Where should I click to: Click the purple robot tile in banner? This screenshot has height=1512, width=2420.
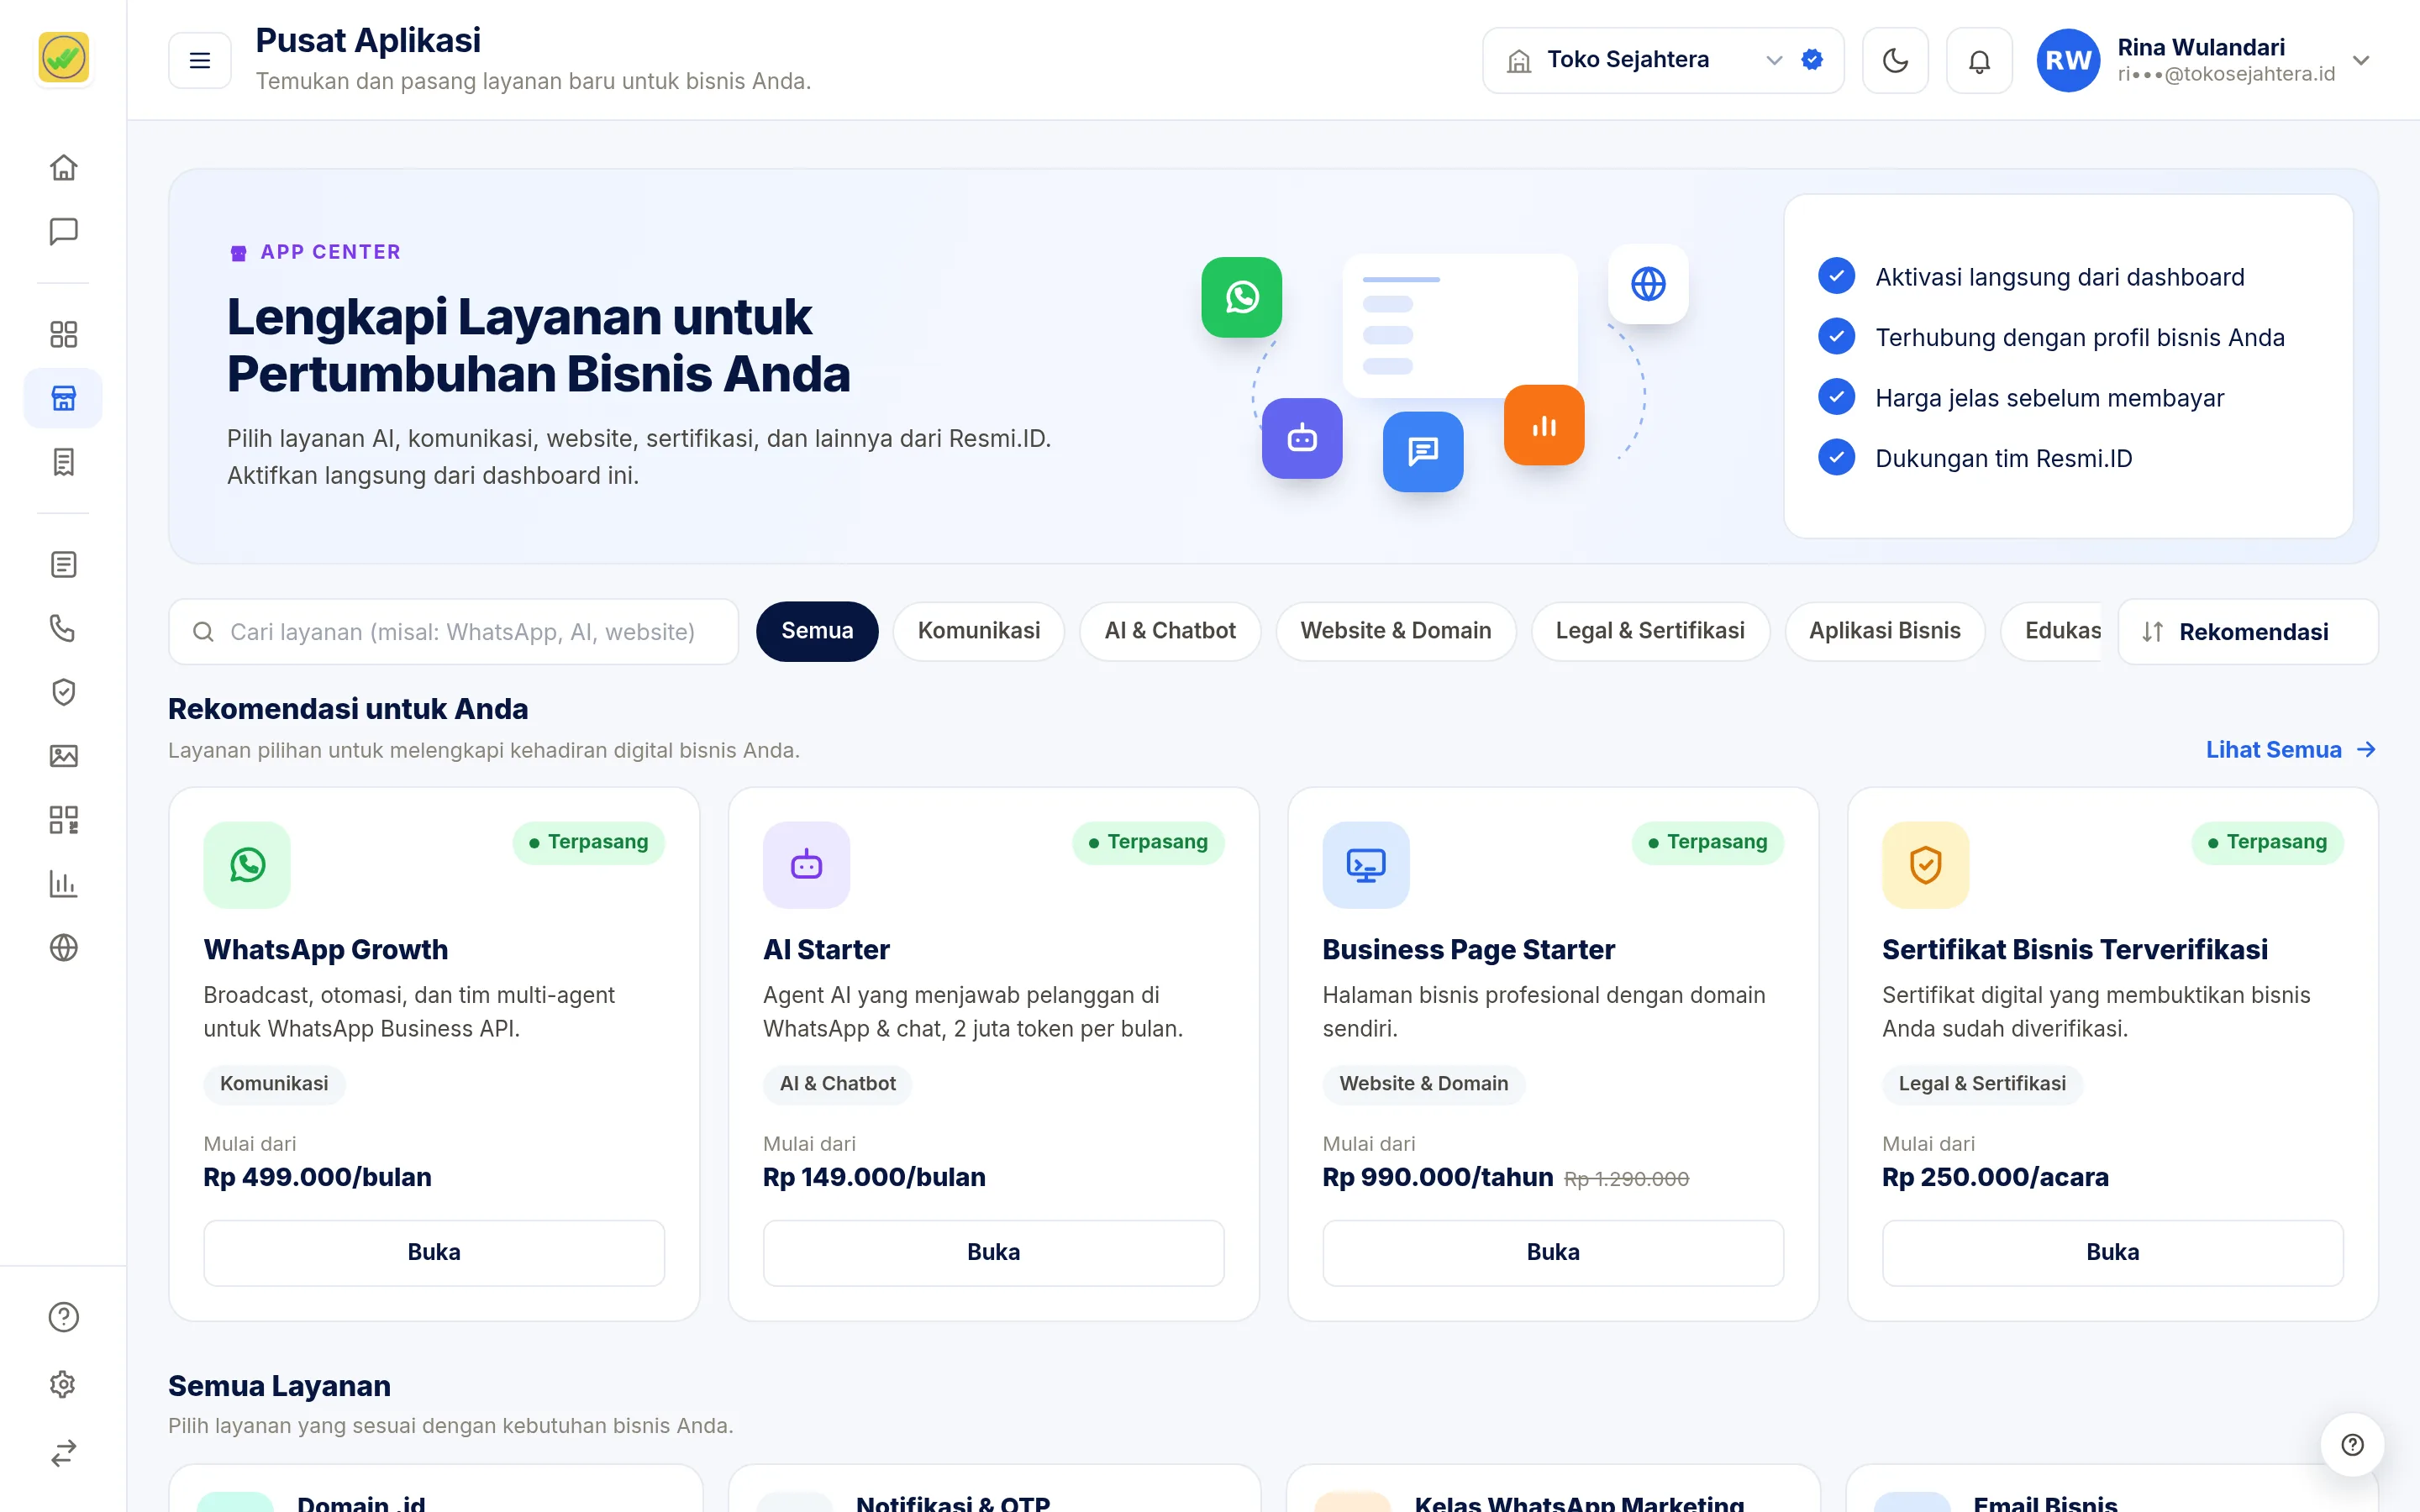click(x=1302, y=438)
